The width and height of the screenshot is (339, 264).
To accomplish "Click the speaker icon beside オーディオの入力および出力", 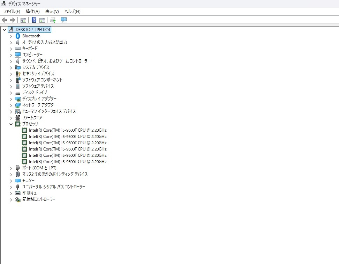I will tap(18, 42).
